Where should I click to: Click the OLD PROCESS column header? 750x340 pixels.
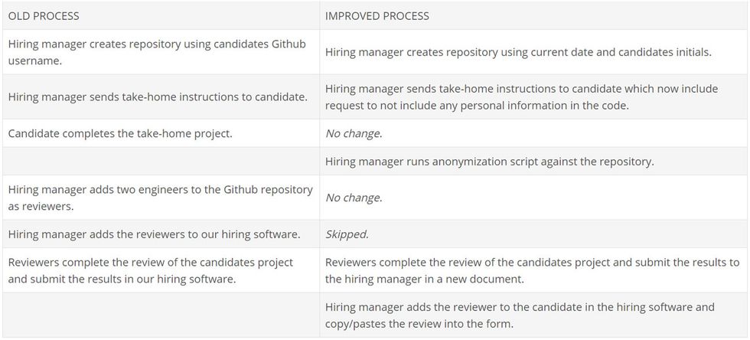tap(44, 15)
